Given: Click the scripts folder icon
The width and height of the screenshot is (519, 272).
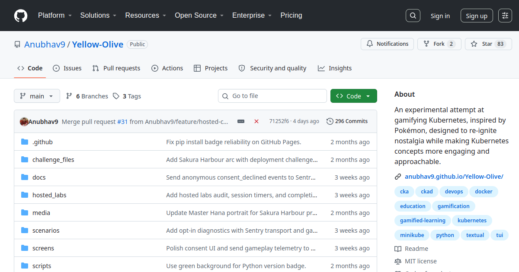Looking at the screenshot, I should [25, 266].
